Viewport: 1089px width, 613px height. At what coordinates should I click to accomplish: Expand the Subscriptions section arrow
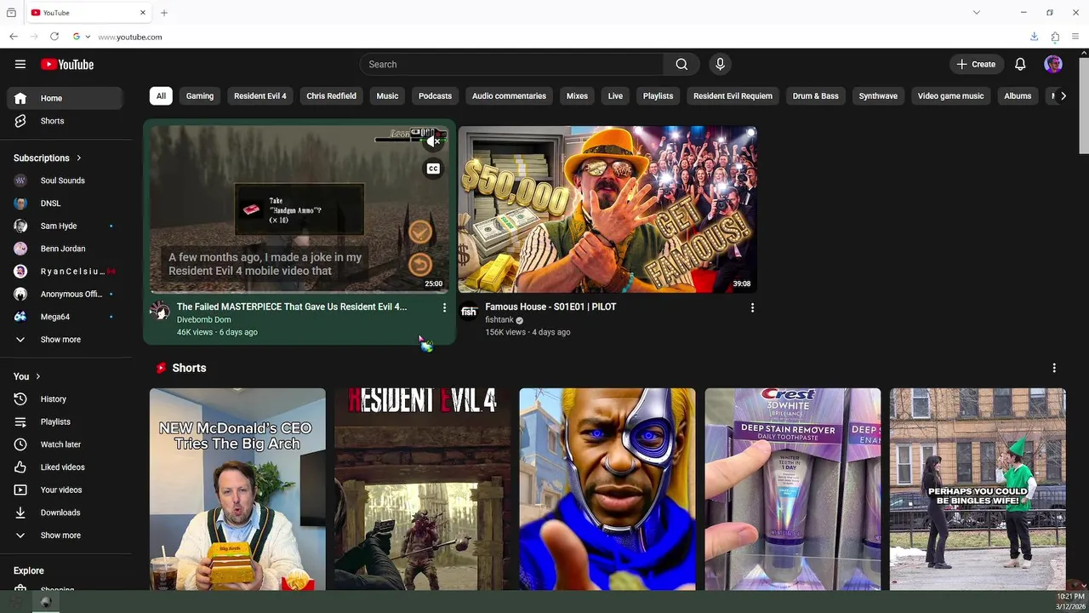79,158
